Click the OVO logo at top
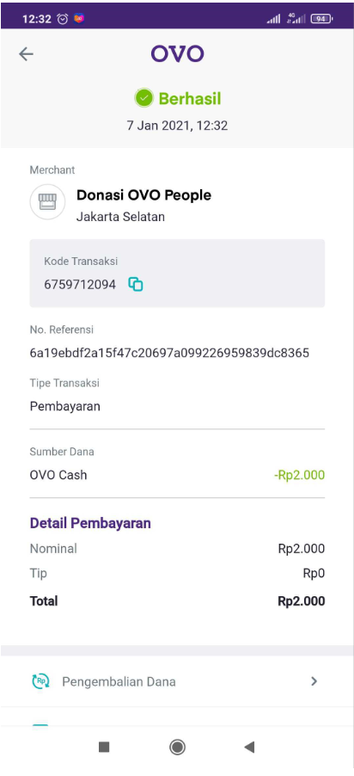 click(178, 53)
